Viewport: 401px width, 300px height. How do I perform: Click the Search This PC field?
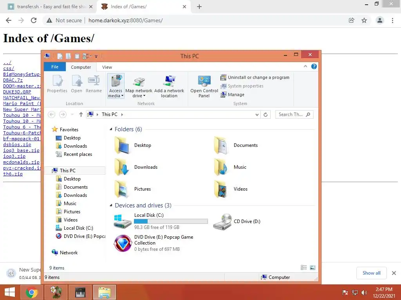click(x=294, y=114)
